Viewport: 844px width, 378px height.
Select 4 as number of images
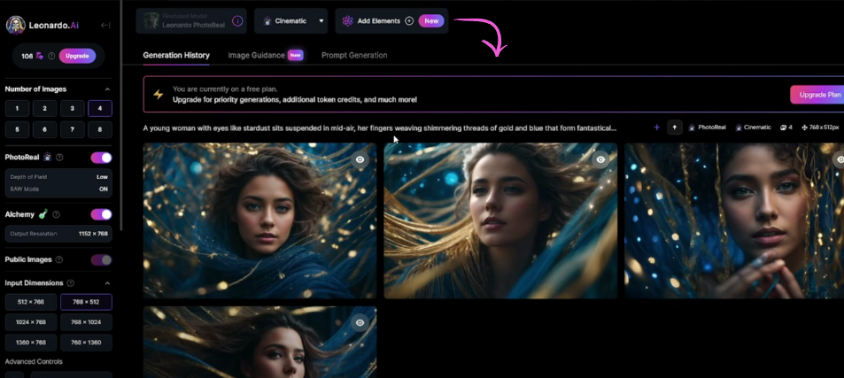tap(100, 109)
